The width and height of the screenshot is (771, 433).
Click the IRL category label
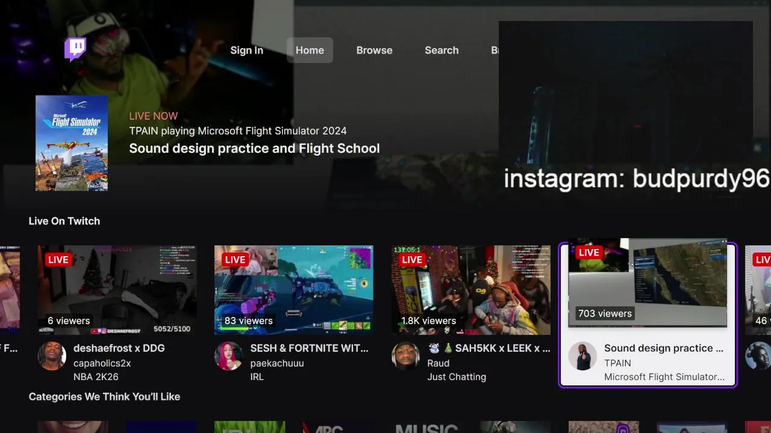(x=257, y=377)
